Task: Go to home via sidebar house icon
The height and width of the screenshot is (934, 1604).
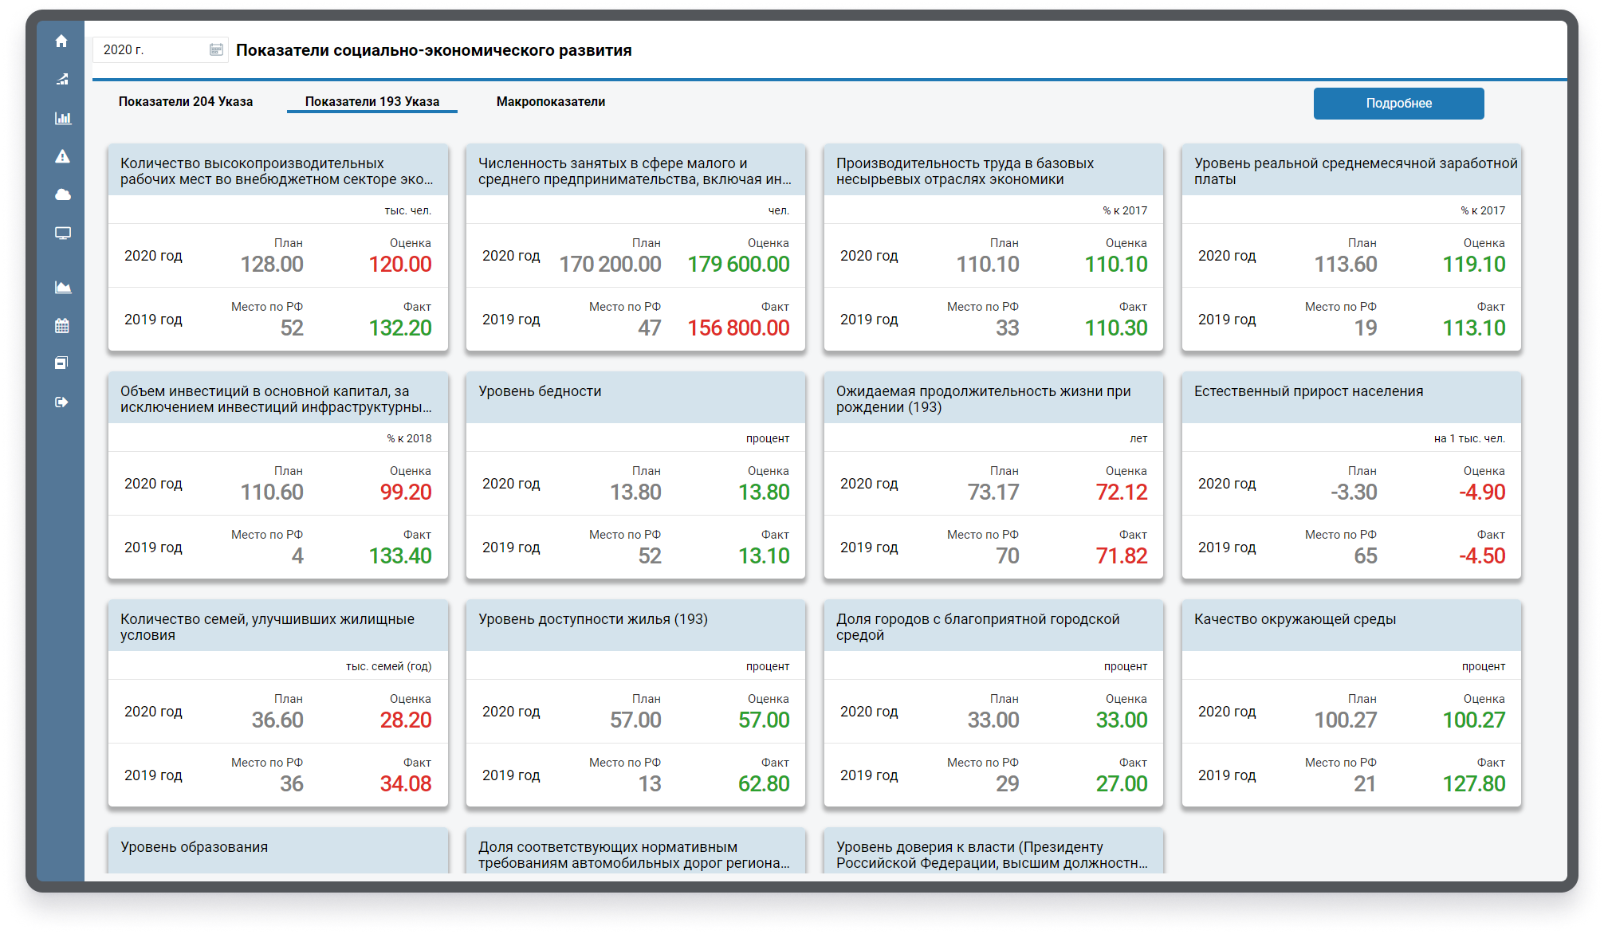Action: [61, 41]
